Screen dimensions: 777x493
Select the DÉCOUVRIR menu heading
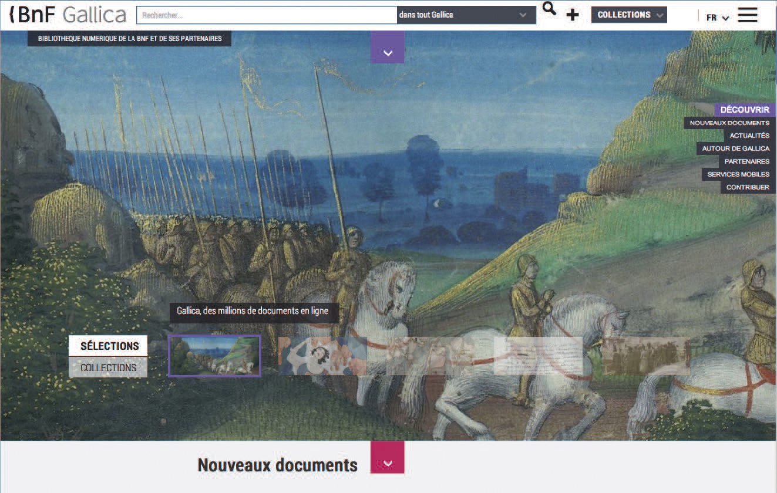tap(745, 110)
